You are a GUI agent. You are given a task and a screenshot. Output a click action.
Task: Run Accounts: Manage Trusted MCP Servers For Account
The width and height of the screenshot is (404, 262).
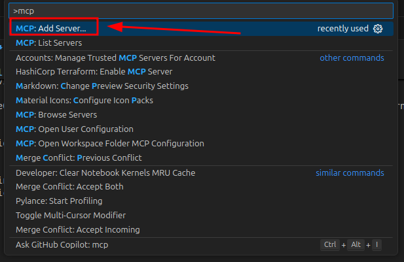click(x=115, y=57)
